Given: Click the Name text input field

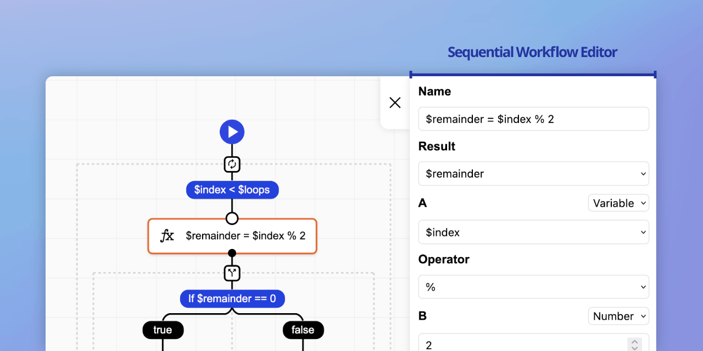Looking at the screenshot, I should click(533, 119).
